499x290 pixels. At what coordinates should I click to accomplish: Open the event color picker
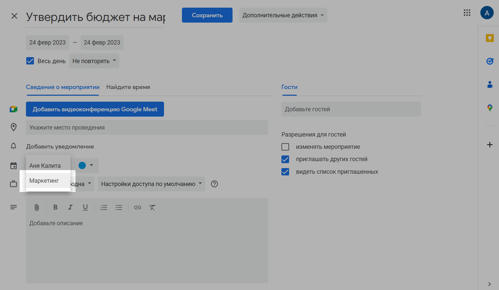point(86,165)
